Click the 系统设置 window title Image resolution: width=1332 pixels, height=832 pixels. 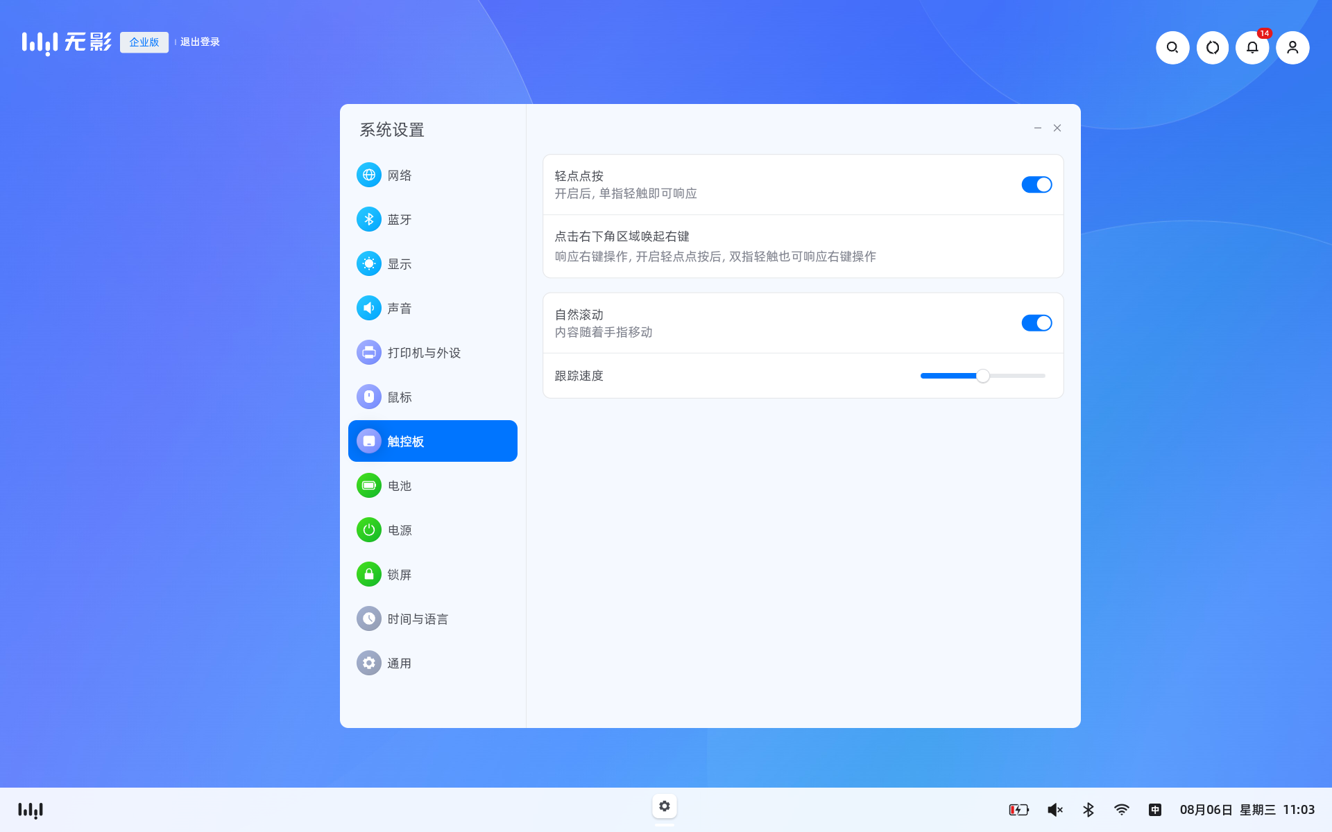click(392, 130)
